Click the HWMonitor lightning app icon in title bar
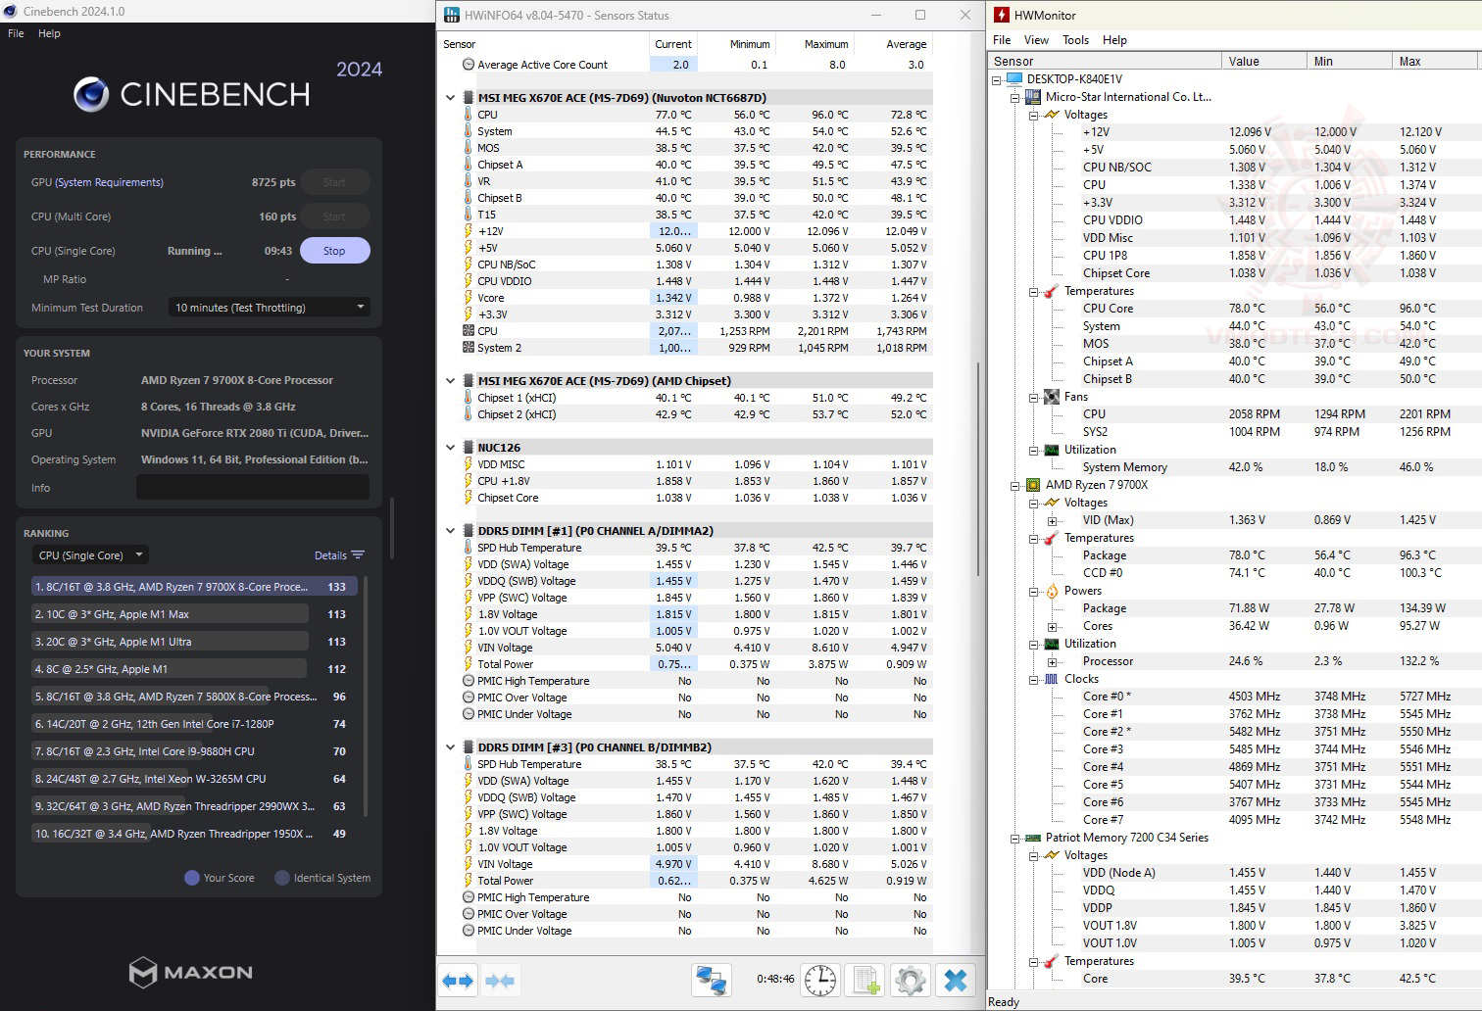 coord(1002,15)
